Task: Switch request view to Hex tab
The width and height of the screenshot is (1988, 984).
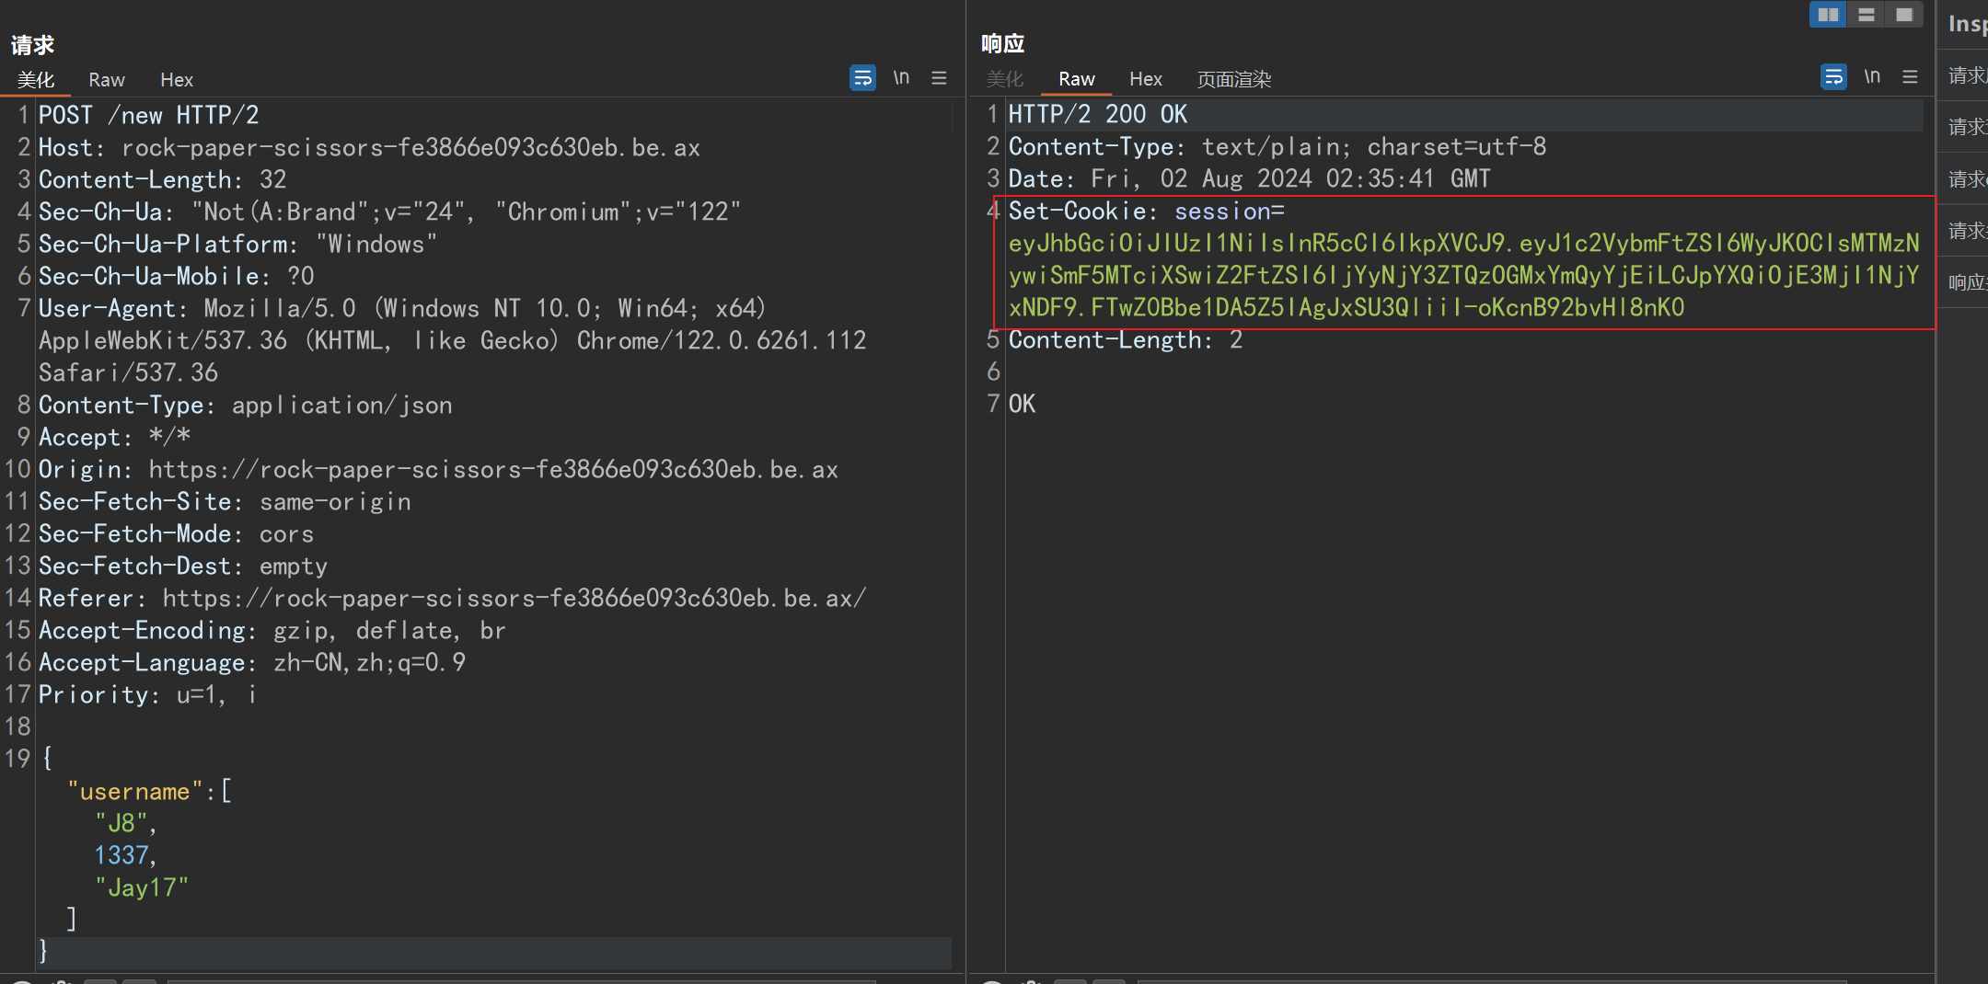Action: click(177, 80)
